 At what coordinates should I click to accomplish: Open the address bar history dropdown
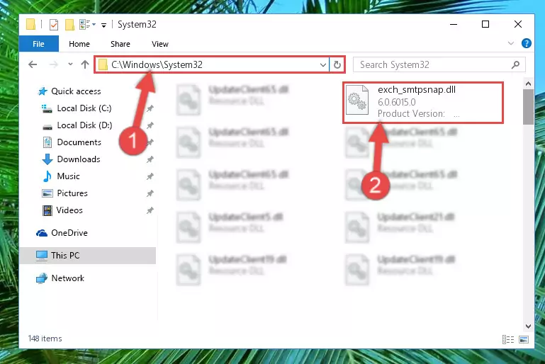[323, 65]
